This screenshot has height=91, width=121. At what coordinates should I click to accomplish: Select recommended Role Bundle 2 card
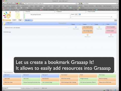click(50, 79)
